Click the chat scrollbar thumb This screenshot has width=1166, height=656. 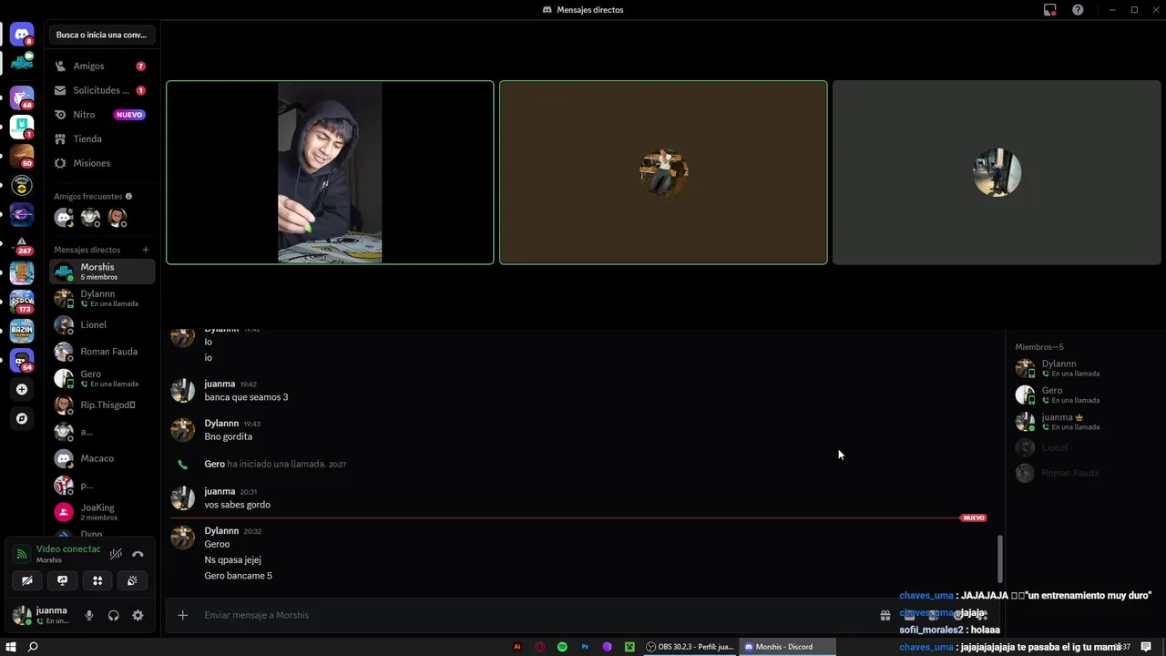tap(999, 558)
